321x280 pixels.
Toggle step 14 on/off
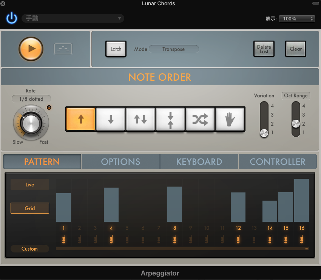(270, 228)
